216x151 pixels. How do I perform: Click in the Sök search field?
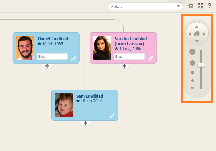click(142, 6)
